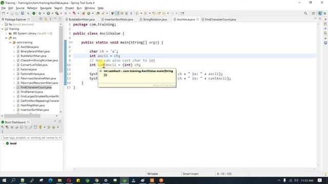
Task: Switch to InsertionSortMain.java editor tab
Action: [117, 19]
